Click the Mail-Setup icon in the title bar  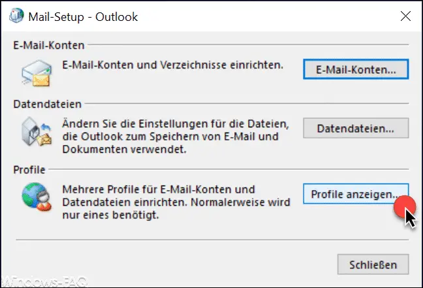click(x=16, y=16)
